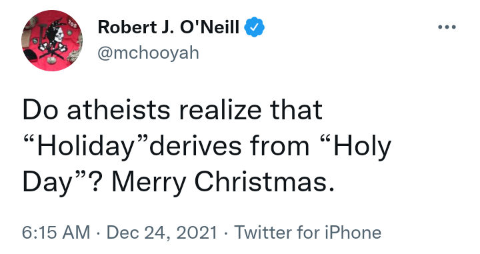Visit the @mchooyah handle link
Screen dimensions: 480x254
(x=148, y=53)
